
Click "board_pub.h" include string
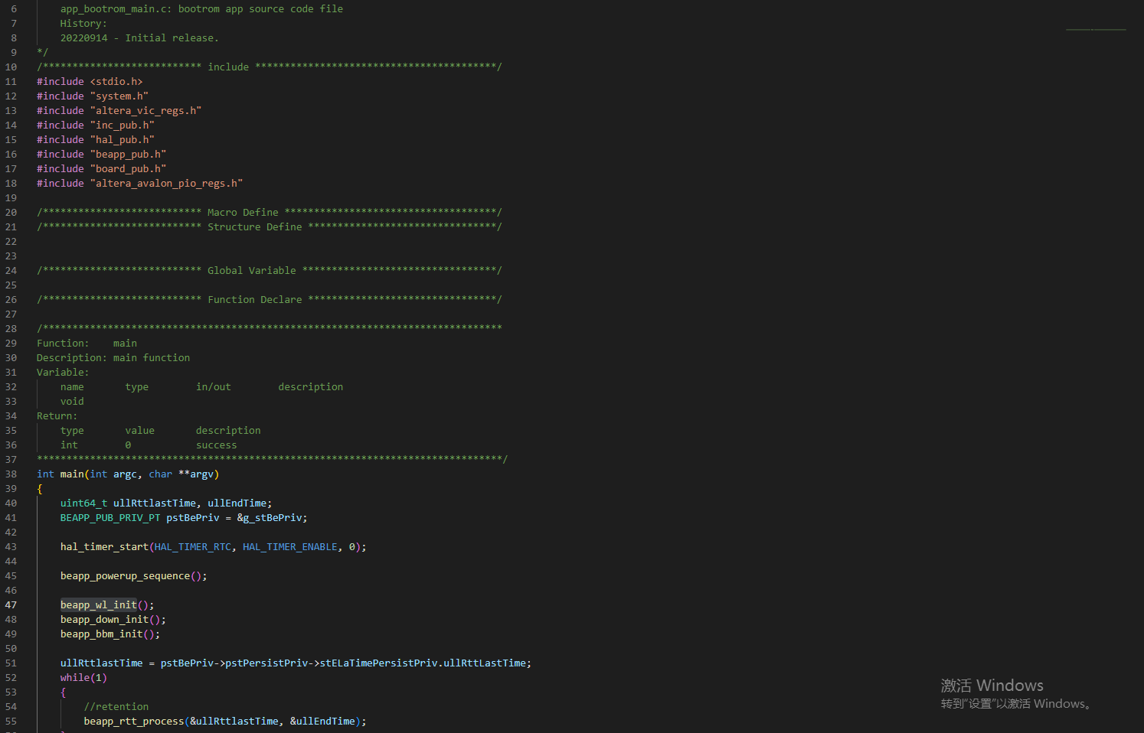pos(128,169)
